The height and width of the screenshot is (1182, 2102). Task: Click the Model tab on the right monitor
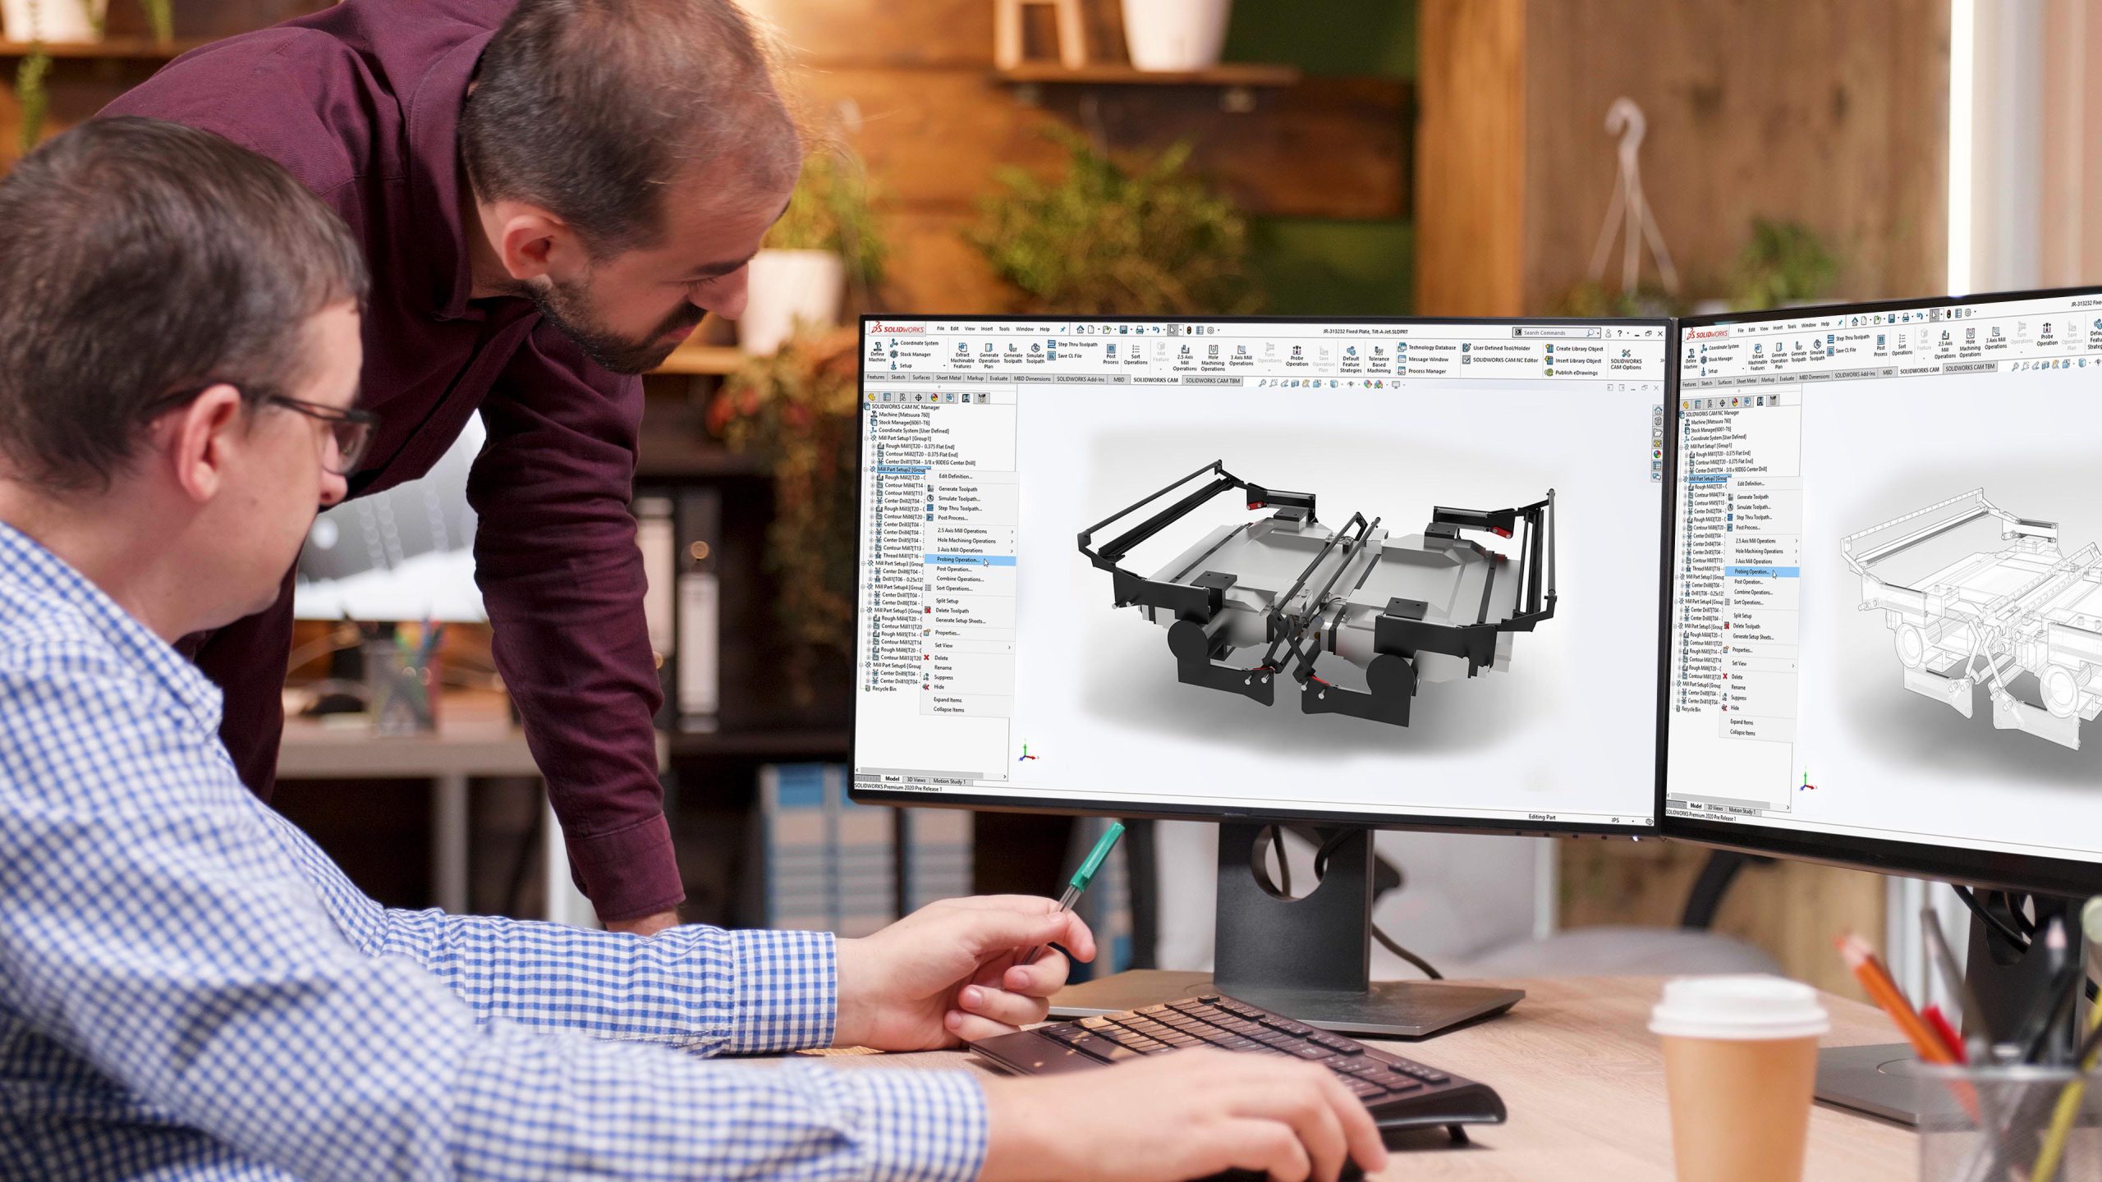pyautogui.click(x=1696, y=806)
